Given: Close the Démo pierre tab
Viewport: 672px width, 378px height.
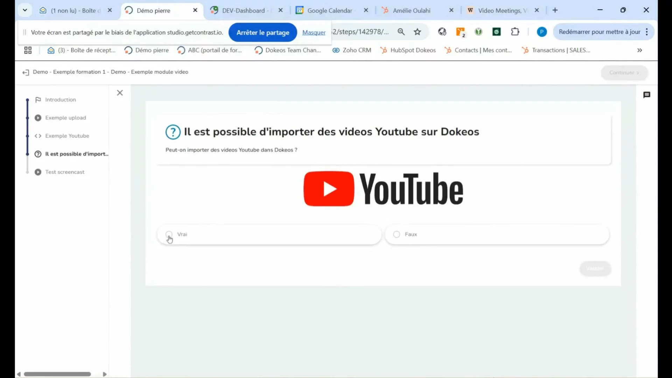Looking at the screenshot, I should [195, 10].
